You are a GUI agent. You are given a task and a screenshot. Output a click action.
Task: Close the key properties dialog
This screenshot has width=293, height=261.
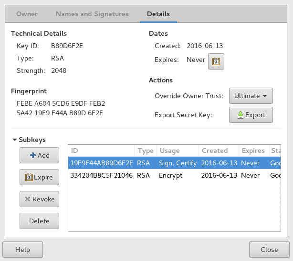[x=269, y=250]
